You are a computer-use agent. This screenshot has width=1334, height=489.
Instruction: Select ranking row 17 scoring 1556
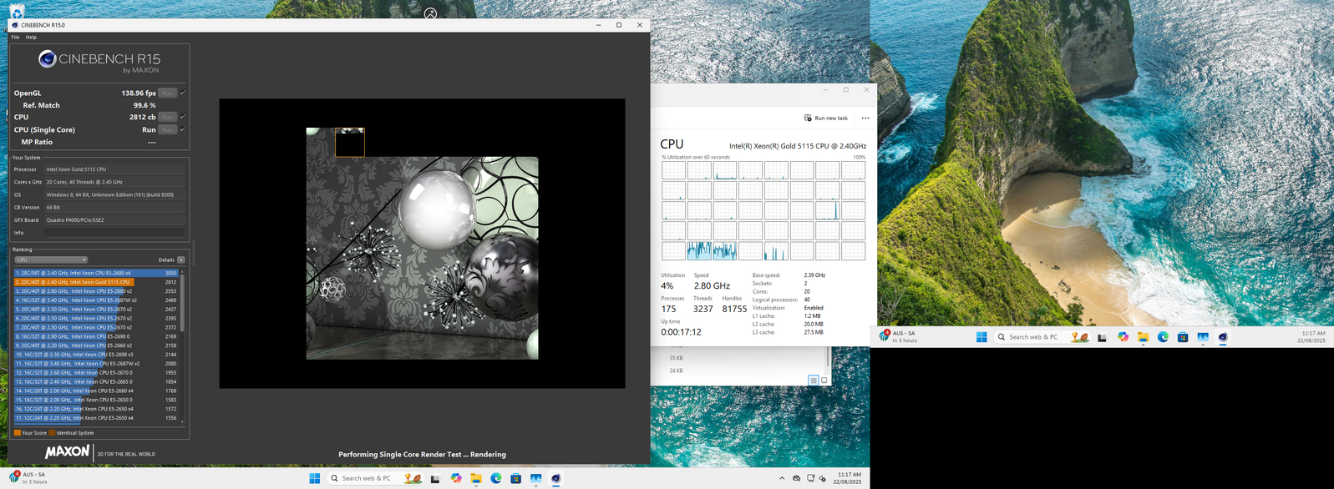coord(96,418)
